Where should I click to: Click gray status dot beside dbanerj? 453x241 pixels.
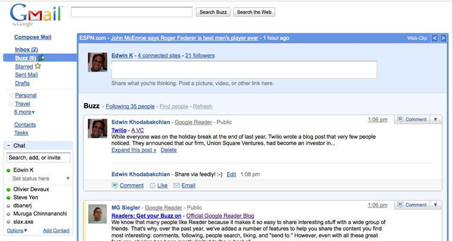[x=8, y=206]
